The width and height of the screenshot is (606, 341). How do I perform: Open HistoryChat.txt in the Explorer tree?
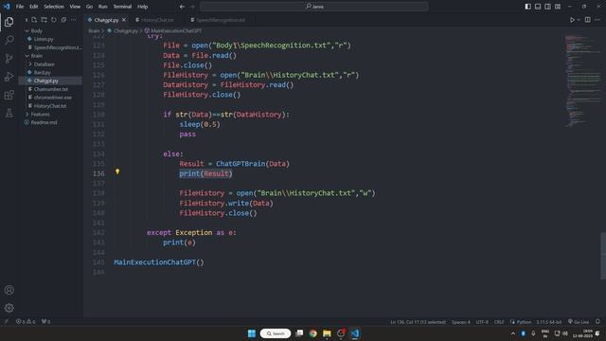[50, 105]
